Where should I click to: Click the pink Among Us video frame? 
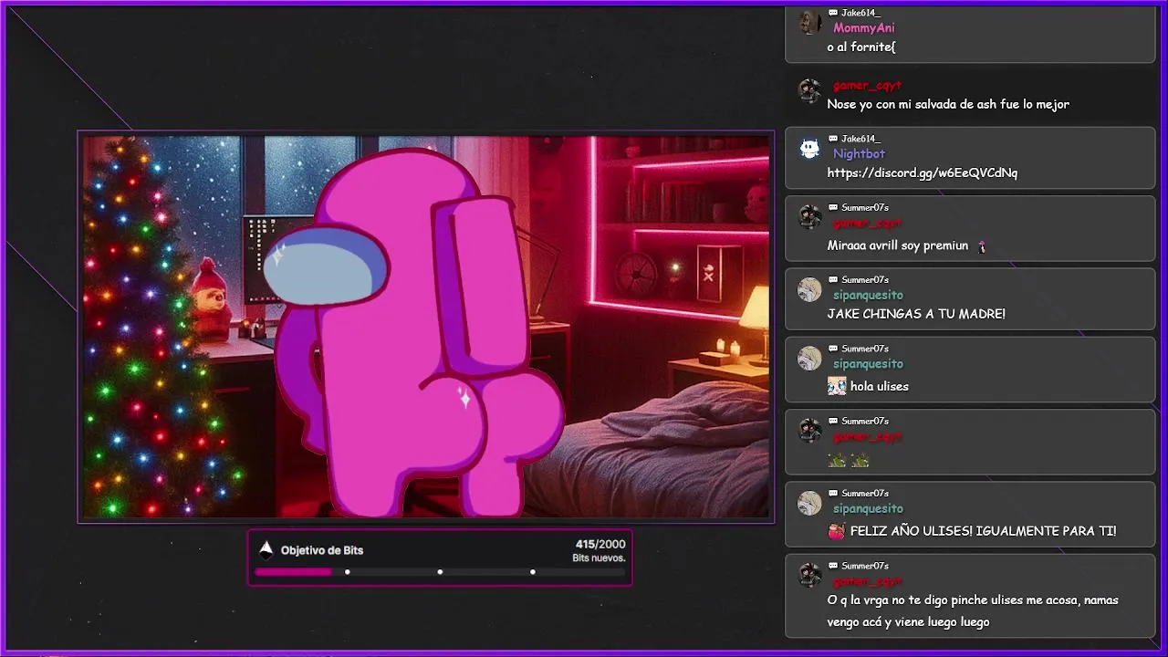click(426, 328)
